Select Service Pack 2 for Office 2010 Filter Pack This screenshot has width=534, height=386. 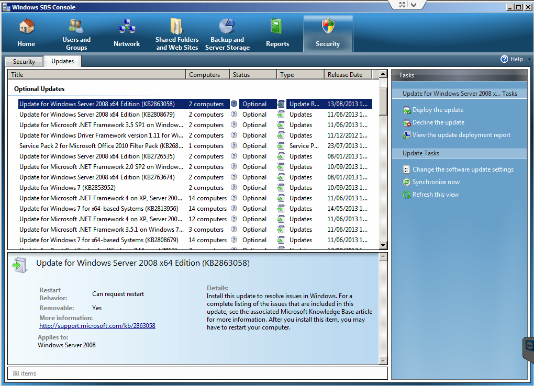(195, 146)
